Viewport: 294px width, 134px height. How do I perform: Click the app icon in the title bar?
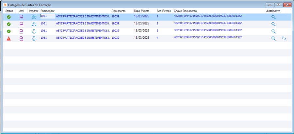[x=5, y=5]
